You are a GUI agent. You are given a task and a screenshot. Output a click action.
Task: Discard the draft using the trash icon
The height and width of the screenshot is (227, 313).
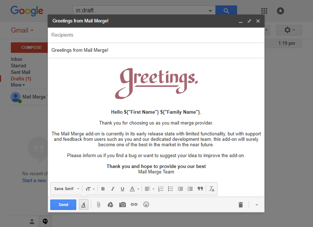pos(241,205)
